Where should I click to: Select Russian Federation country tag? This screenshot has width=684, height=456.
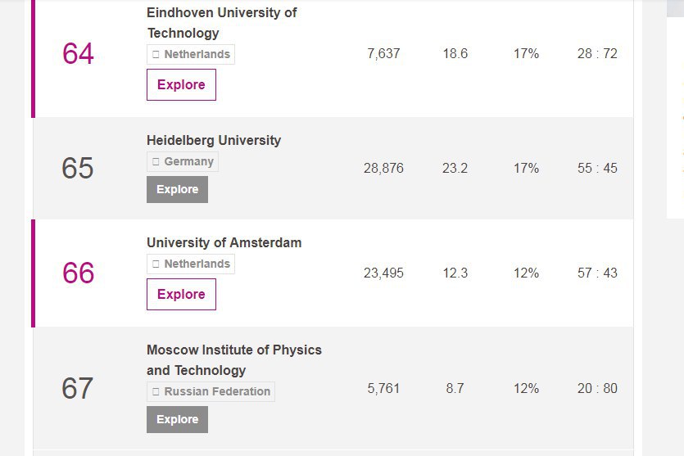tap(211, 391)
